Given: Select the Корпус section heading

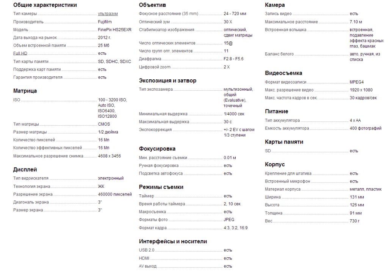Looking at the screenshot, I should point(275,165).
